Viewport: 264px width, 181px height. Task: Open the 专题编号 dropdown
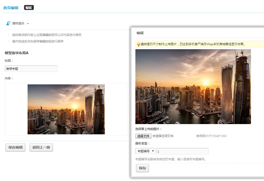(145, 151)
